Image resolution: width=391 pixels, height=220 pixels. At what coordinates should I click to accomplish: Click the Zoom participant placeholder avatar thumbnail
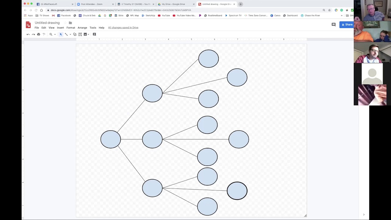point(372,74)
